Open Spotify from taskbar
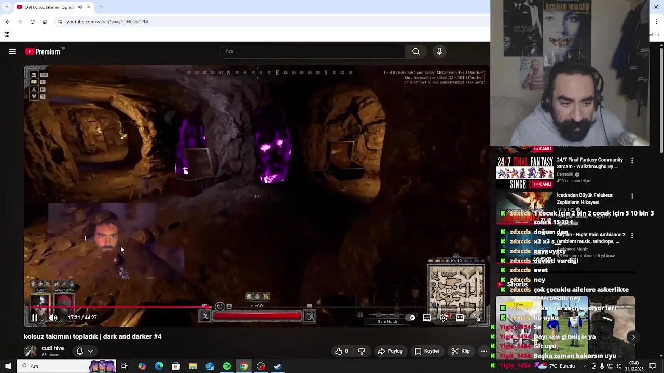 pyautogui.click(x=227, y=366)
